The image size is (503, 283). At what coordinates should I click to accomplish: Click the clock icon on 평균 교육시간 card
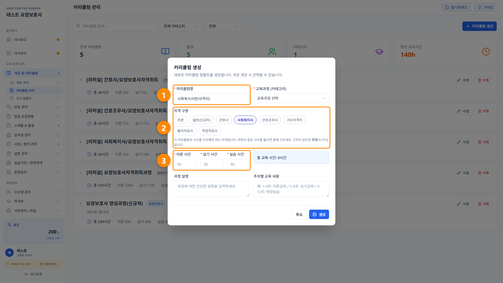pyautogui.click(x=486, y=51)
